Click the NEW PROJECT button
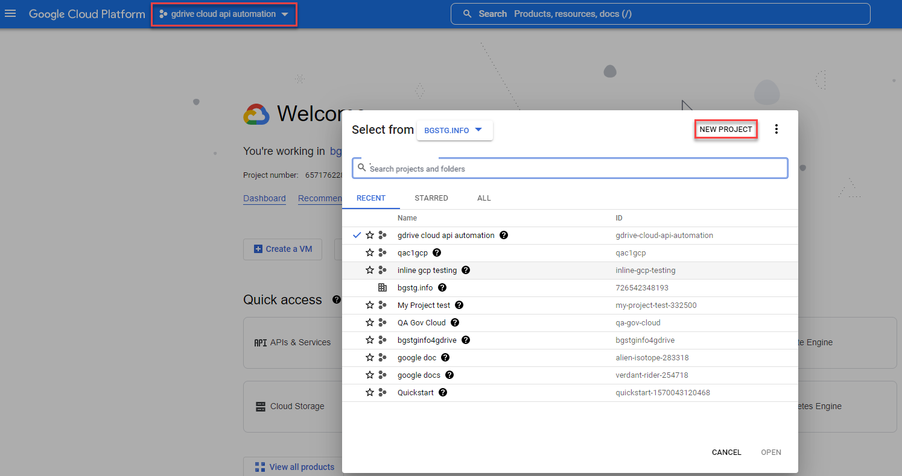 pyautogui.click(x=726, y=130)
